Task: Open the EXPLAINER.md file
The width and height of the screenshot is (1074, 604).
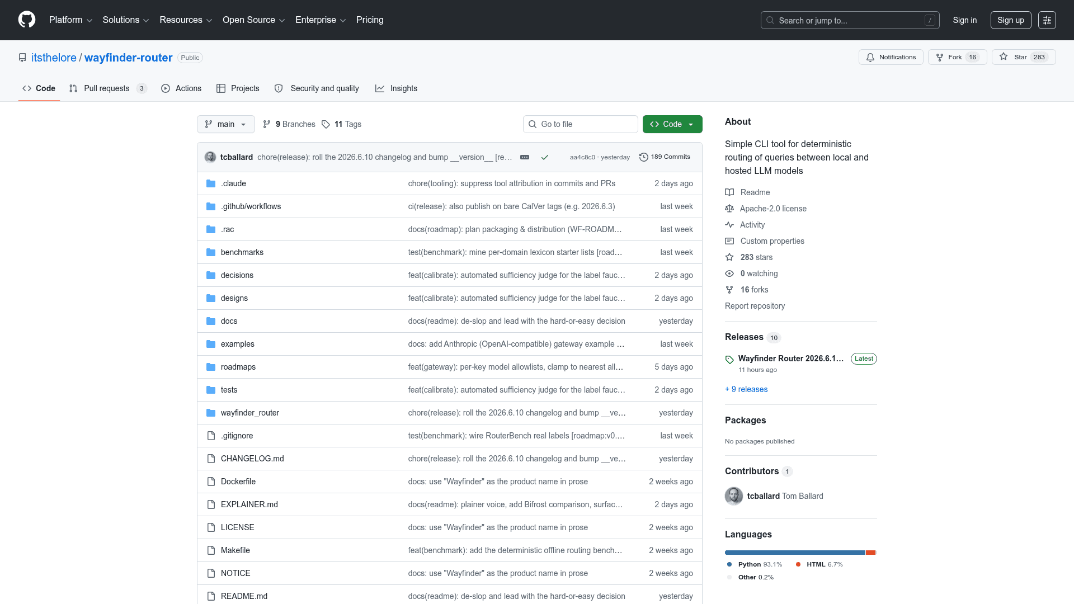Action: [x=249, y=504]
